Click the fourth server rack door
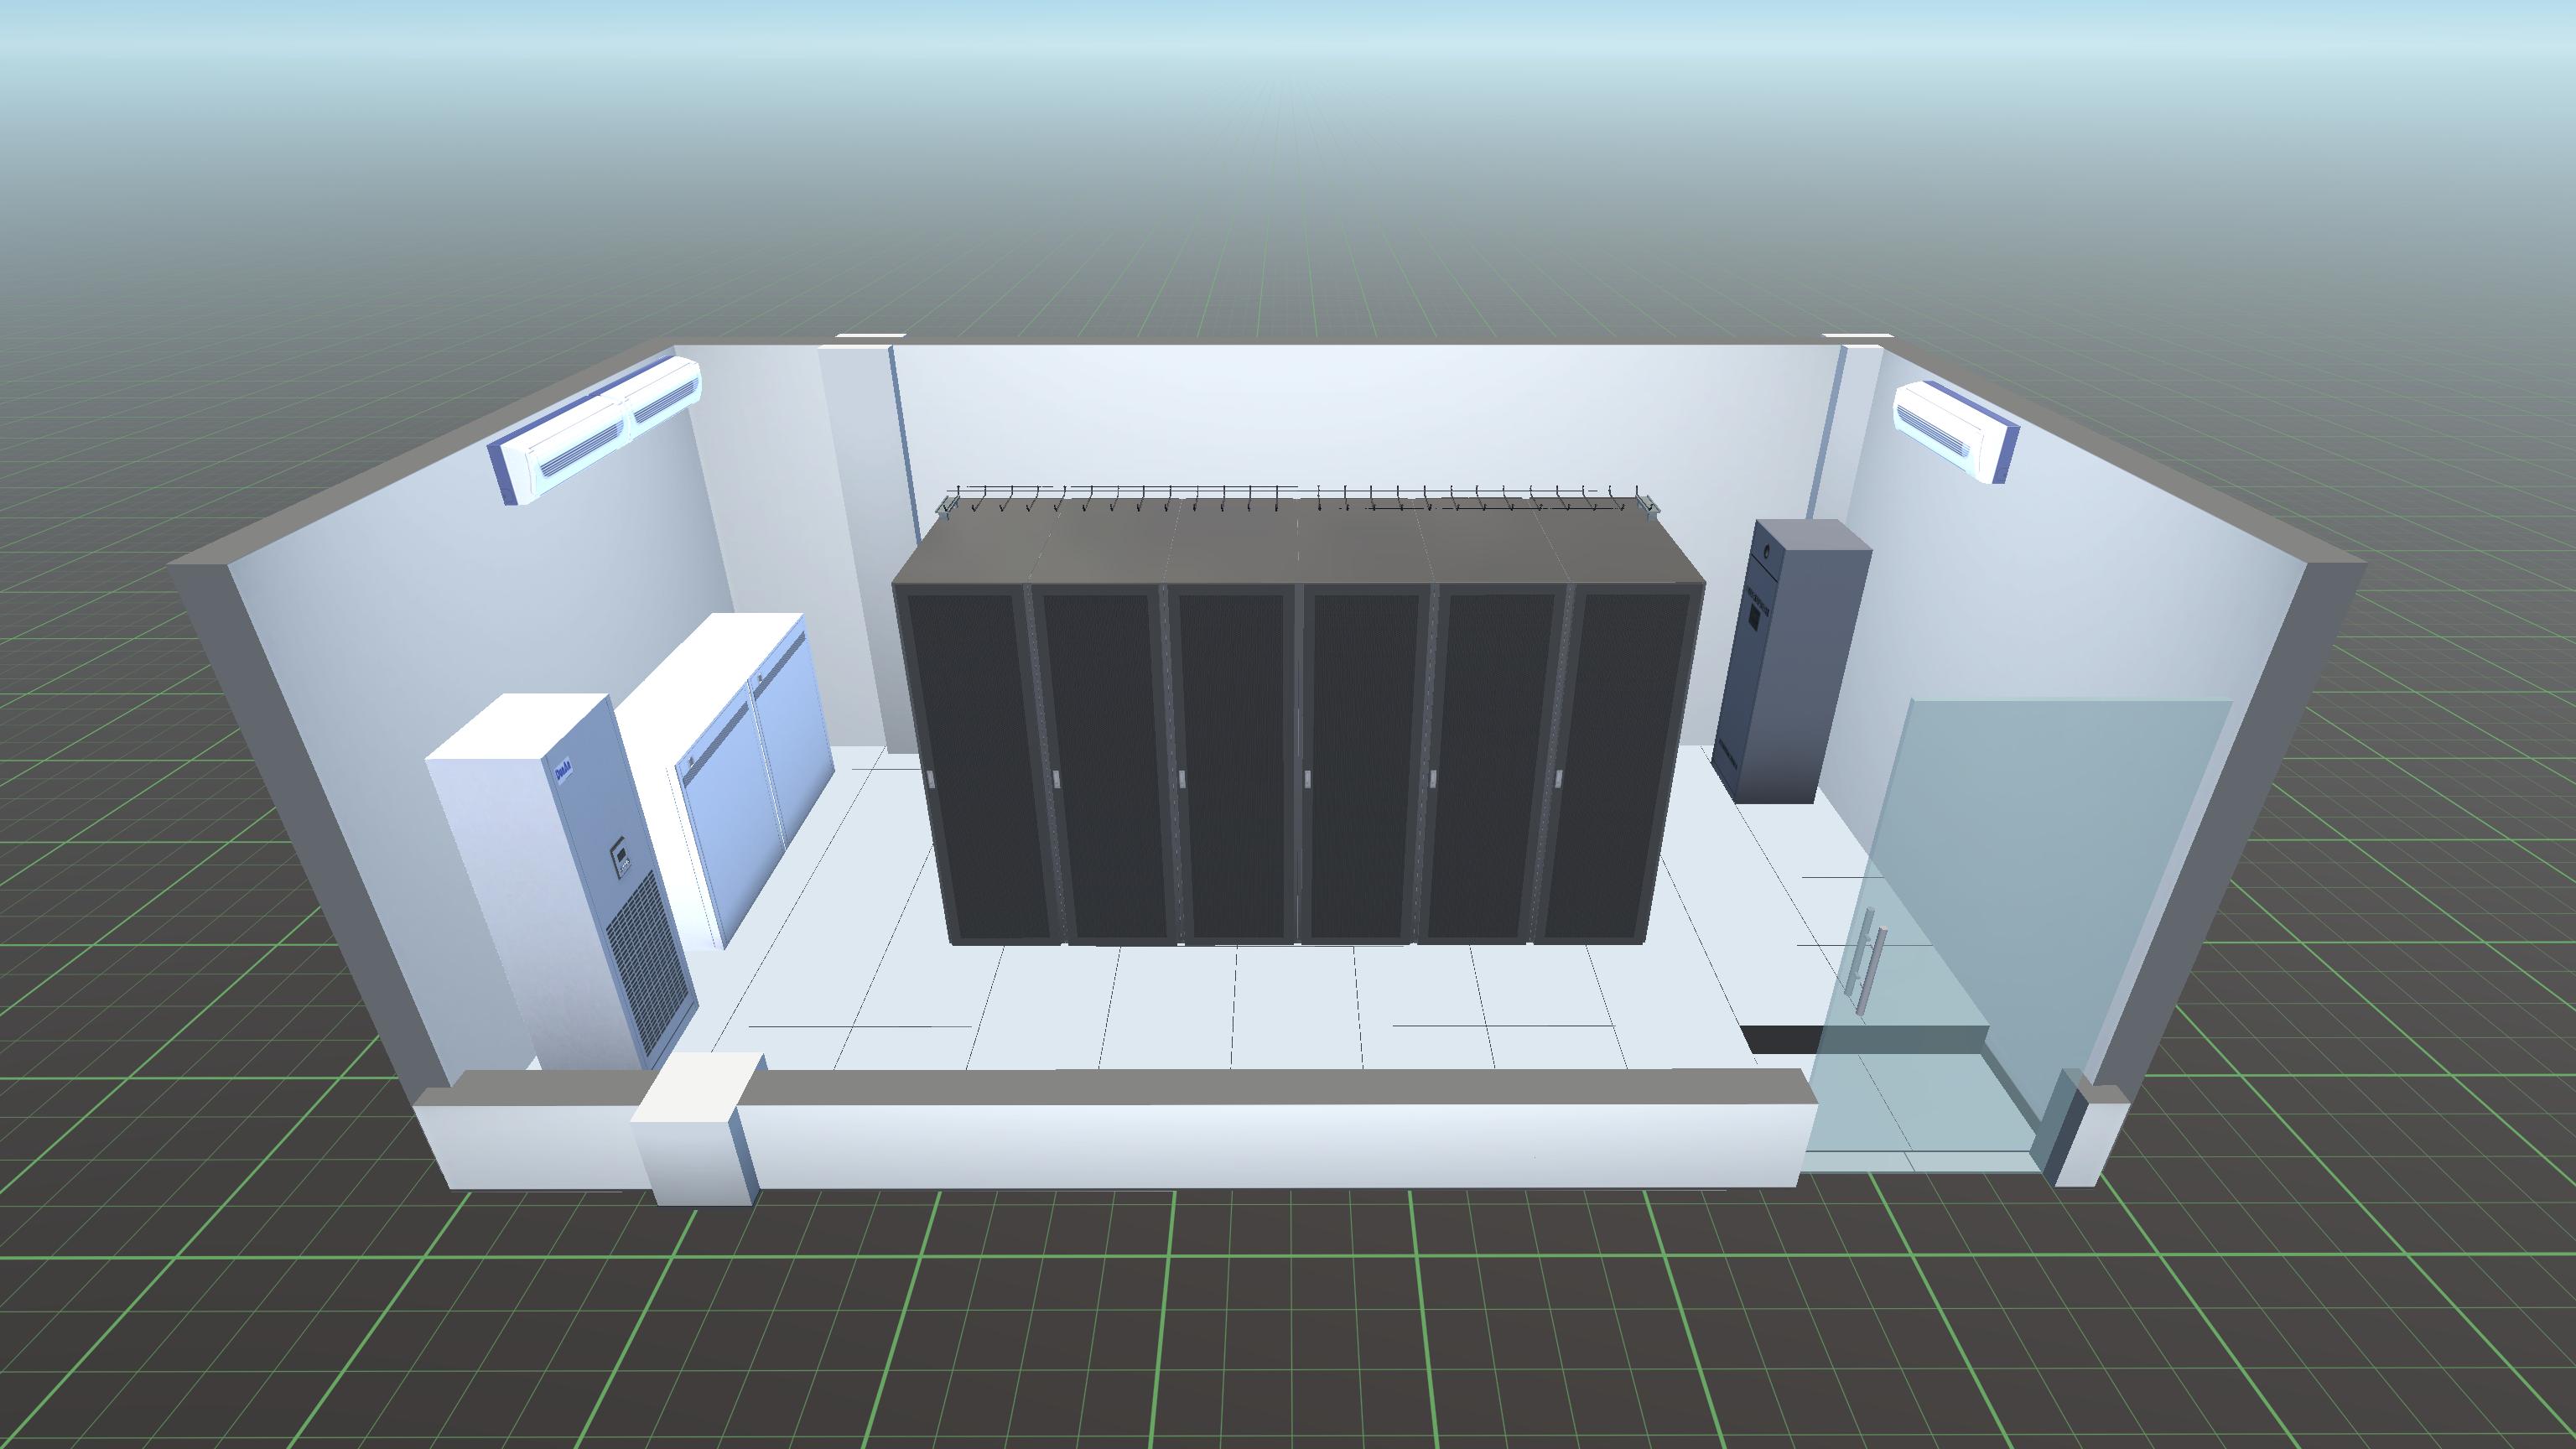Image resolution: width=2576 pixels, height=1449 pixels. (1365, 765)
